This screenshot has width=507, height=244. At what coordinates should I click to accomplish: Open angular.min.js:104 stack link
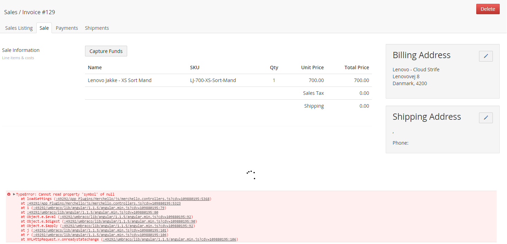click(100, 235)
